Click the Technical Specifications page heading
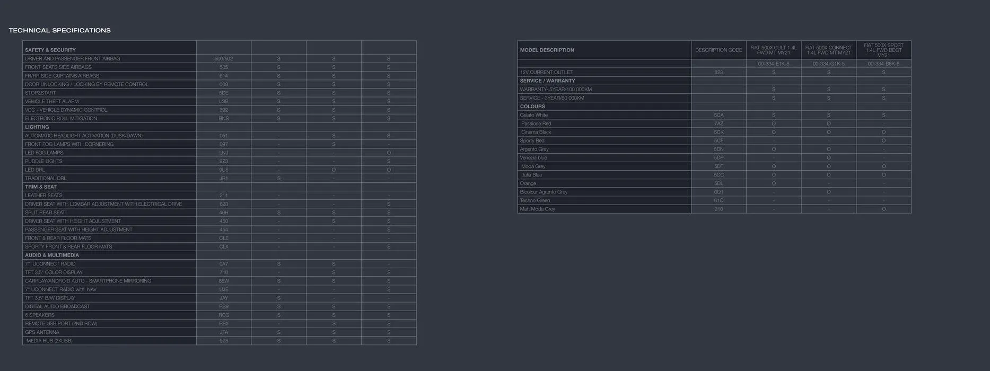 tap(59, 30)
